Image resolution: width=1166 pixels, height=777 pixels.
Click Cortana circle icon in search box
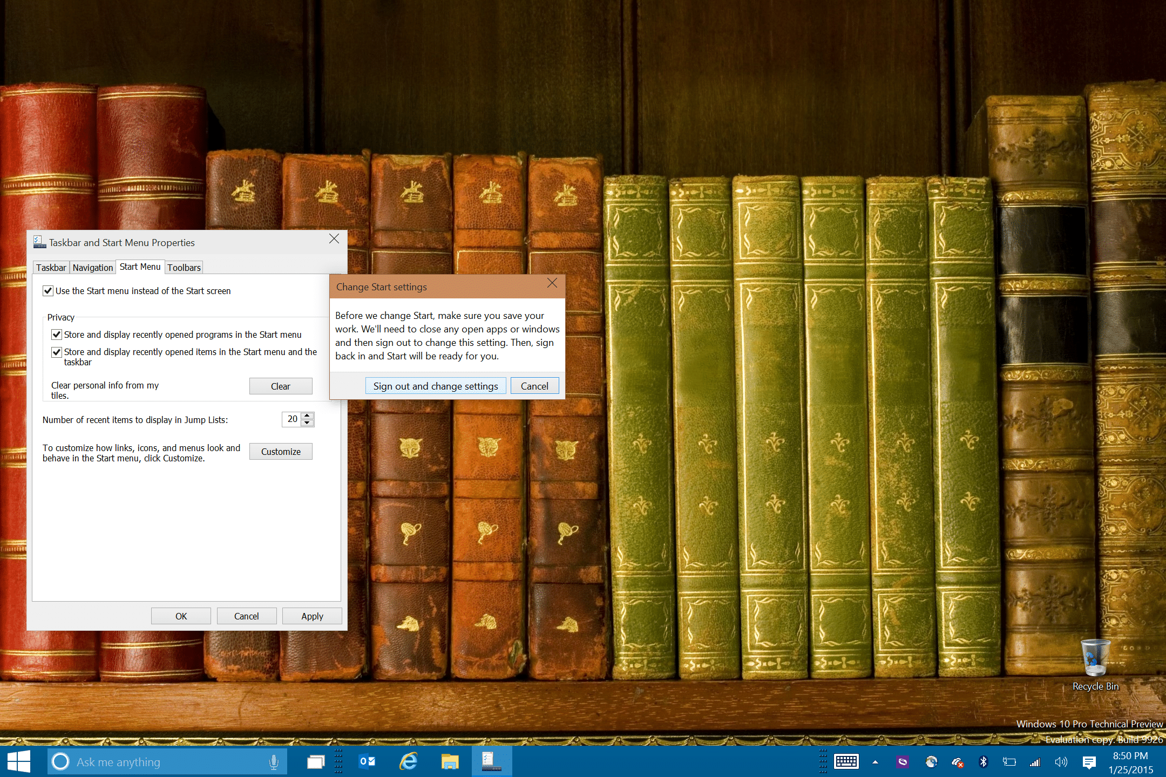pyautogui.click(x=60, y=762)
